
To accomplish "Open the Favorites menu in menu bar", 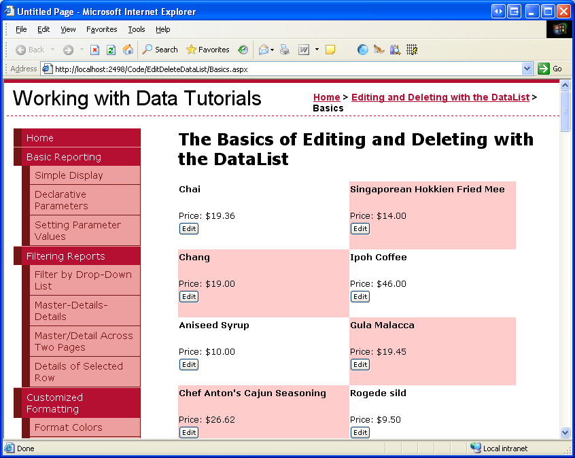I will [101, 29].
